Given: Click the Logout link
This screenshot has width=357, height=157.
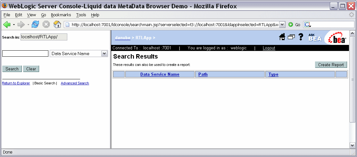Looking at the screenshot, I should (x=269, y=48).
